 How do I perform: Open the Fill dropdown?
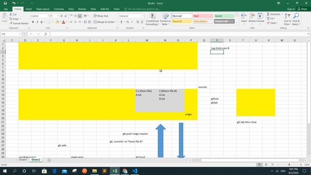(x=271, y=18)
